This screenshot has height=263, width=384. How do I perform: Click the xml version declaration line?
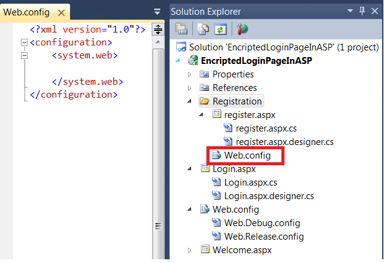87,29
